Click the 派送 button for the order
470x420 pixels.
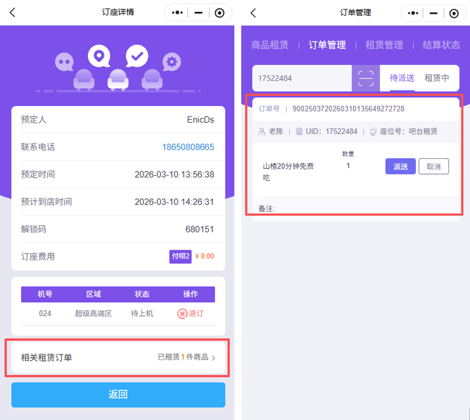tap(400, 166)
